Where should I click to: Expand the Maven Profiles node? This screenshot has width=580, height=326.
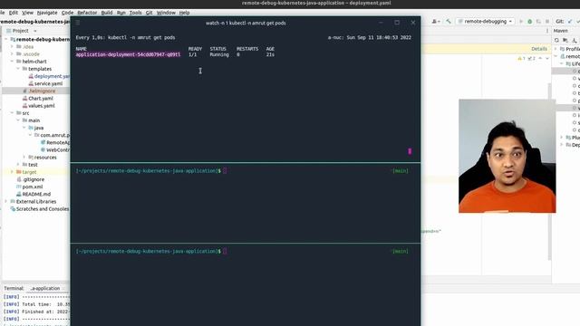[556, 49]
